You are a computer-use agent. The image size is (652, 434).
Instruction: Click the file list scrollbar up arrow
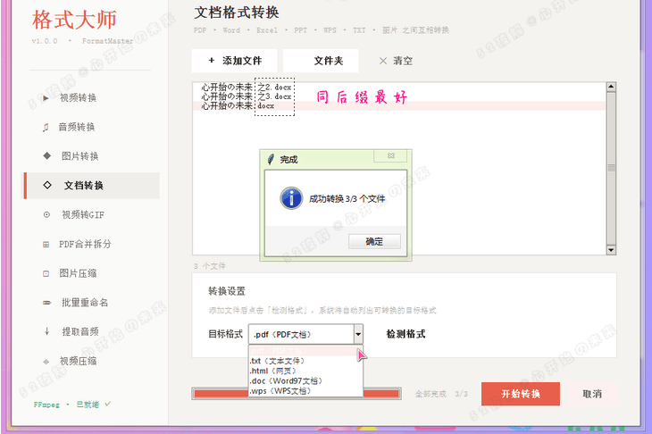click(611, 87)
